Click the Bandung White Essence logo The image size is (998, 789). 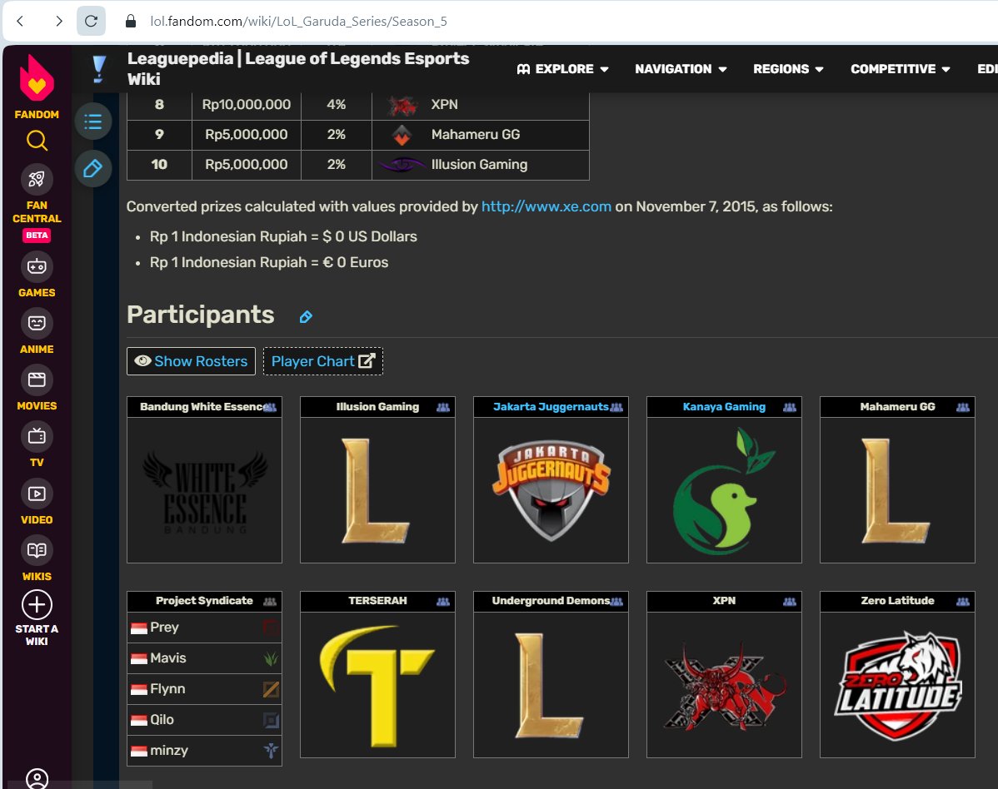point(204,490)
